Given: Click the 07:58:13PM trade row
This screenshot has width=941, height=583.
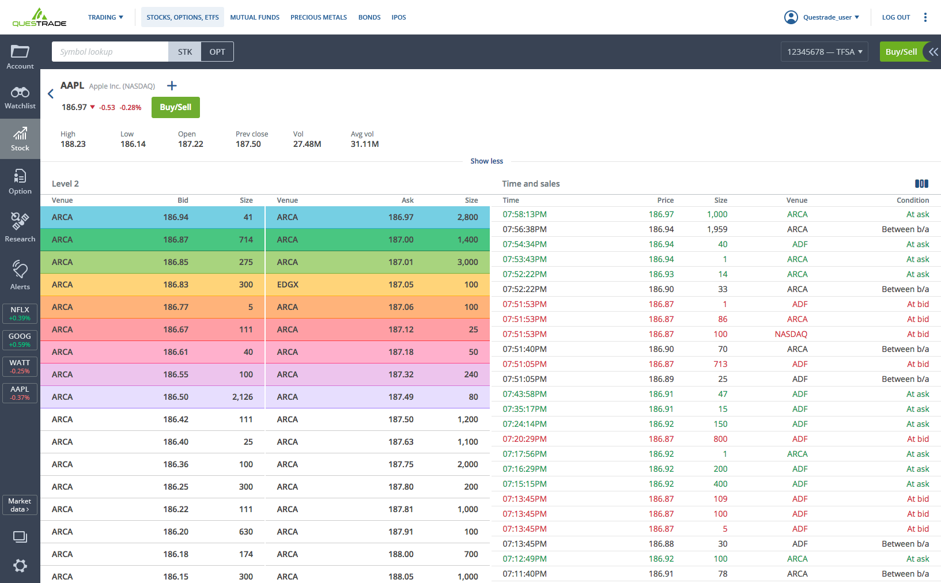Looking at the screenshot, I should click(716, 214).
